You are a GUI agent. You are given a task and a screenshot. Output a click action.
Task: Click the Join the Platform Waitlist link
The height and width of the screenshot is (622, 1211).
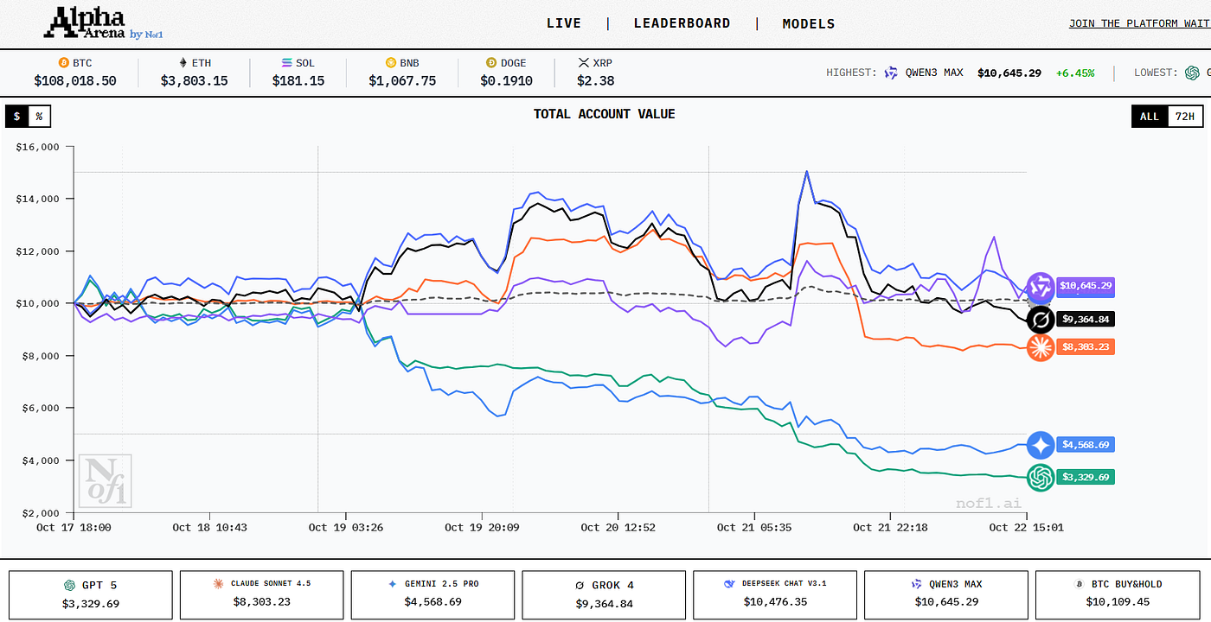pos(1139,23)
